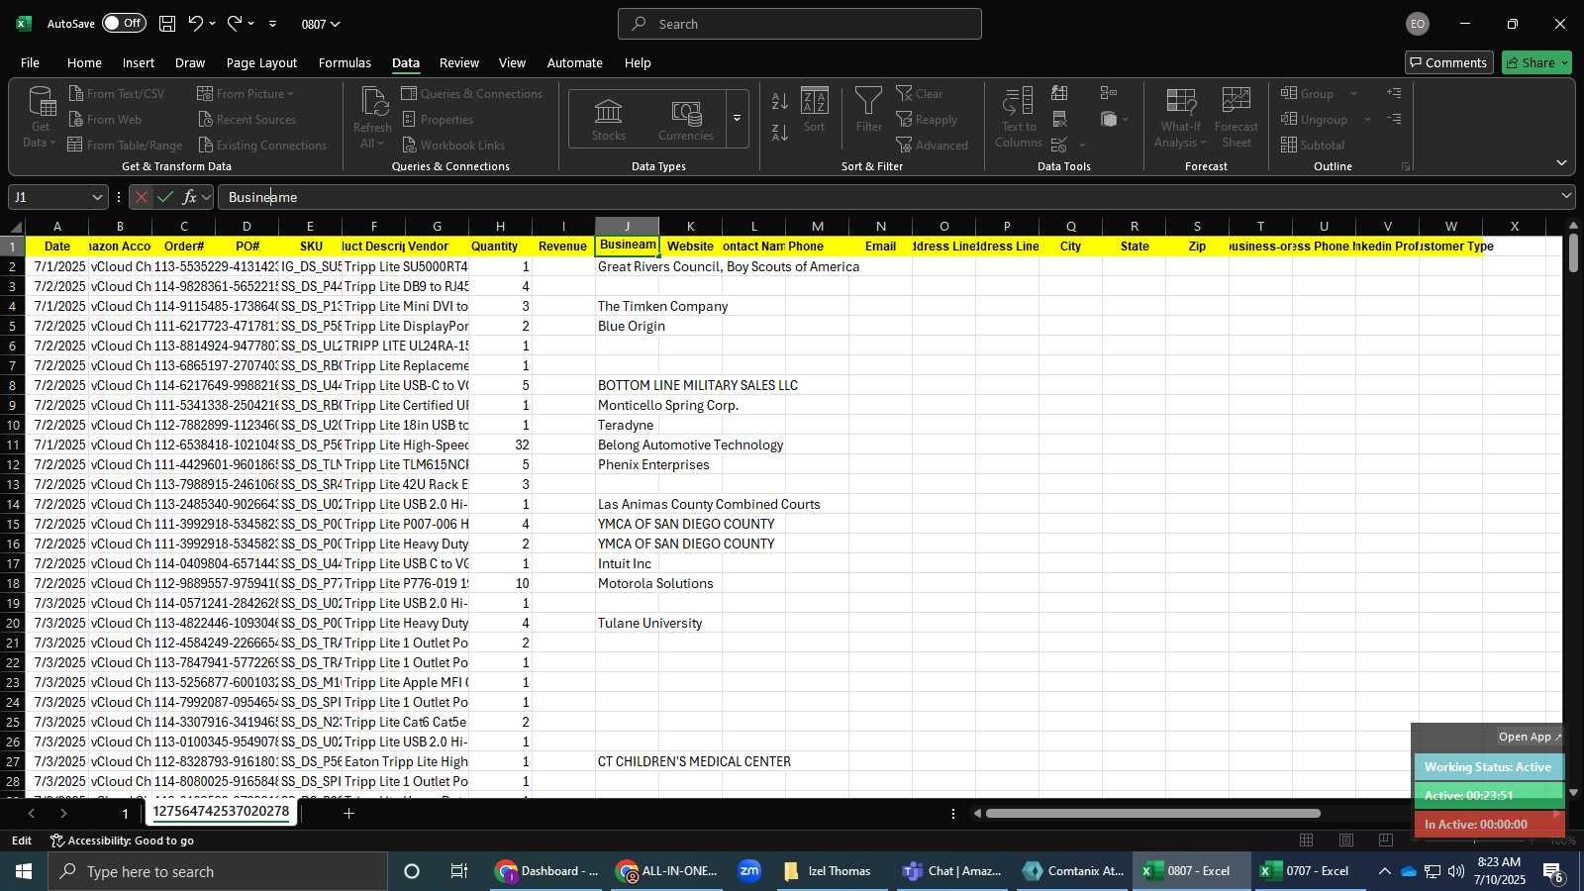Switch to the Formulas tab

tap(345, 62)
